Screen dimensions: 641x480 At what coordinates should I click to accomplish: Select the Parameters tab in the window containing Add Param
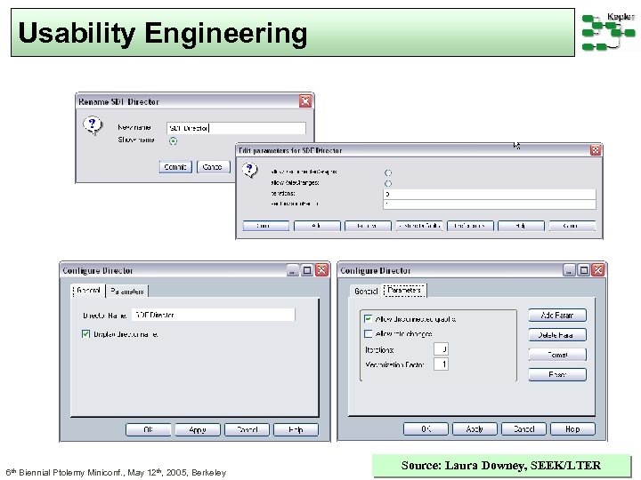coord(404,290)
